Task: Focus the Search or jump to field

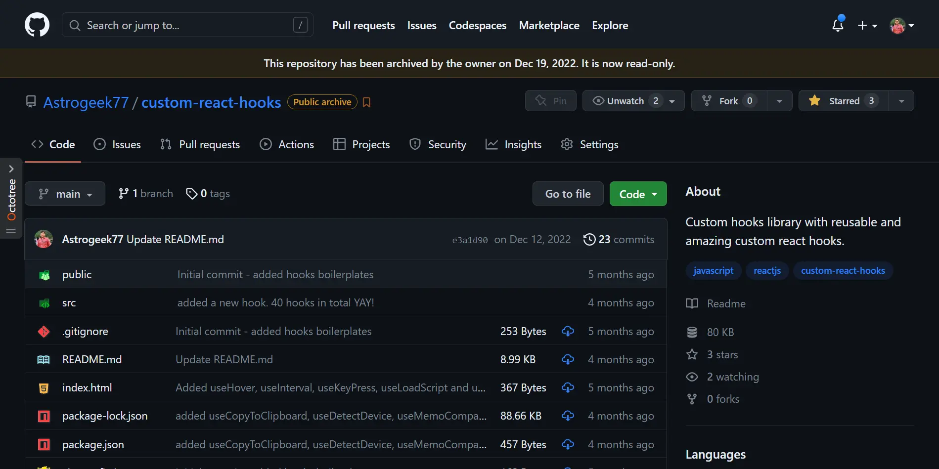Action: 187,25
